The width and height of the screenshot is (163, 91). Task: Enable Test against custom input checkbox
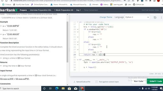click(97, 82)
